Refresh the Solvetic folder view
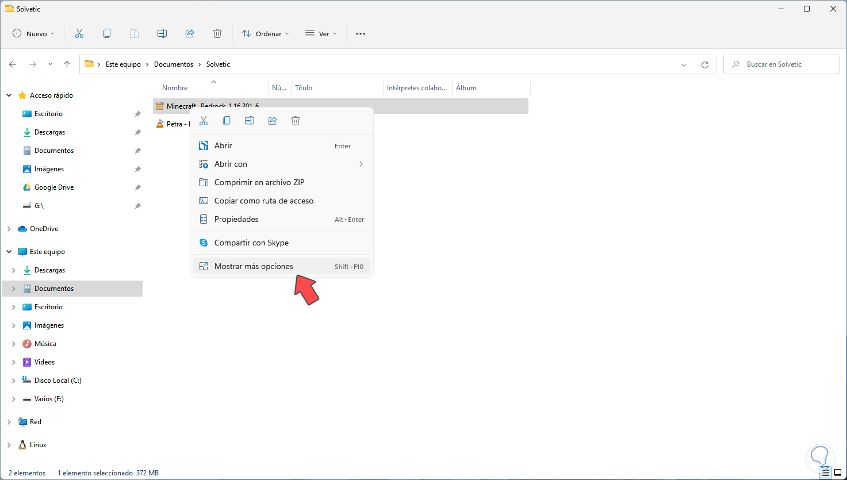Image resolution: width=847 pixels, height=480 pixels. click(x=705, y=64)
